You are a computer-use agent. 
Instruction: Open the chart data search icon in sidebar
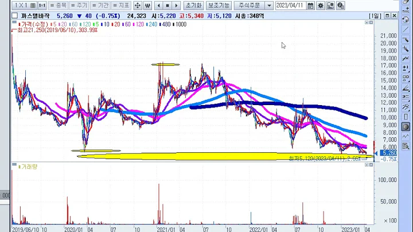[x=406, y=146]
